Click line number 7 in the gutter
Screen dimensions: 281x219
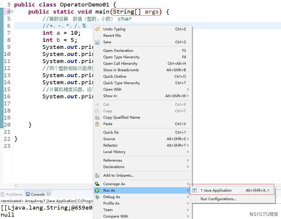tap(9, 33)
